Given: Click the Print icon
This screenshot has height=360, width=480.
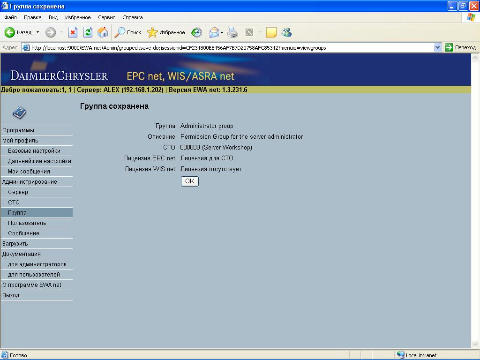Looking at the screenshot, I should pos(232,32).
